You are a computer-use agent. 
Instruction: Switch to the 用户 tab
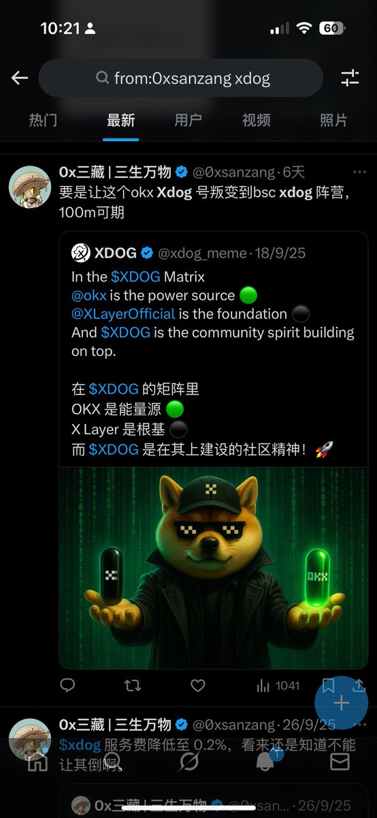pyautogui.click(x=188, y=121)
